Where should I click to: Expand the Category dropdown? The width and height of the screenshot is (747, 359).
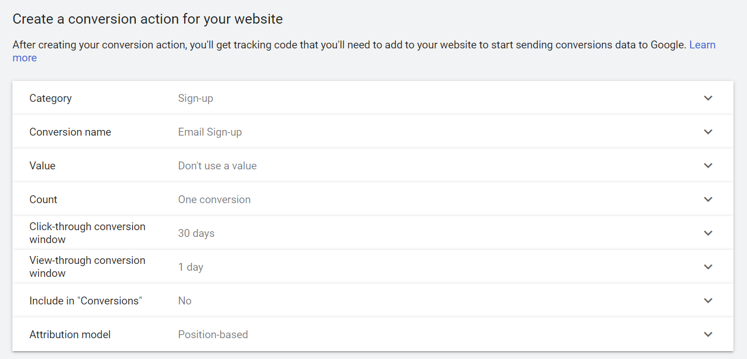coord(708,98)
